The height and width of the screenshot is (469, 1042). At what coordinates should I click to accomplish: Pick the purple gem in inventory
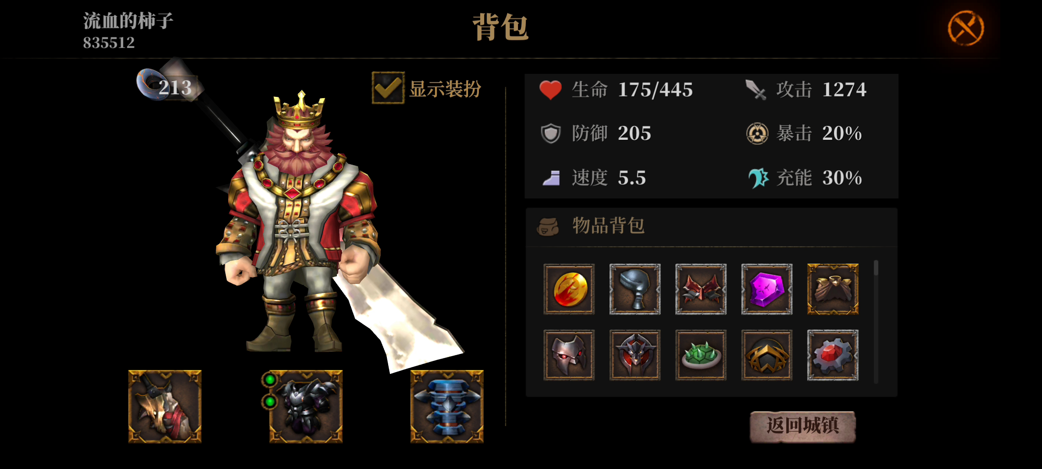coord(767,289)
